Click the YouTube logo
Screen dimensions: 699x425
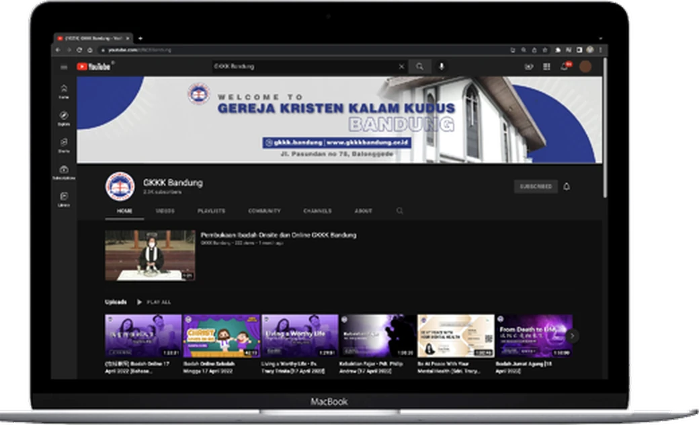93,67
